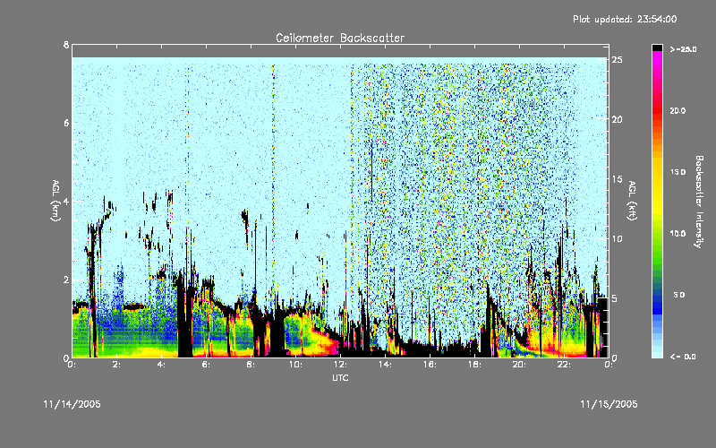Click the 10 kft tick label on the right axis
Screen dimensions: 716x448
(617, 238)
